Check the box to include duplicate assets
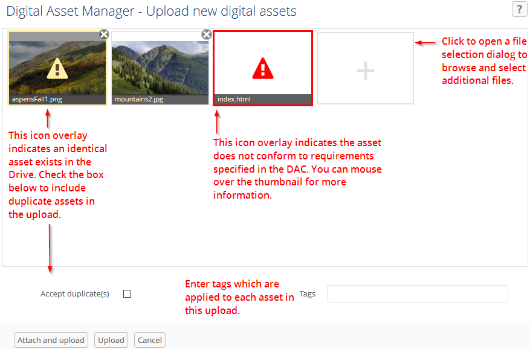 pos(127,293)
